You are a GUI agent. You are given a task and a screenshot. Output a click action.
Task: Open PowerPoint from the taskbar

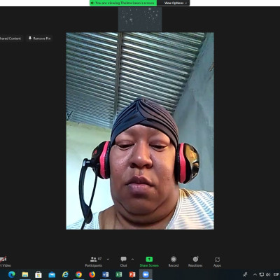(132, 274)
